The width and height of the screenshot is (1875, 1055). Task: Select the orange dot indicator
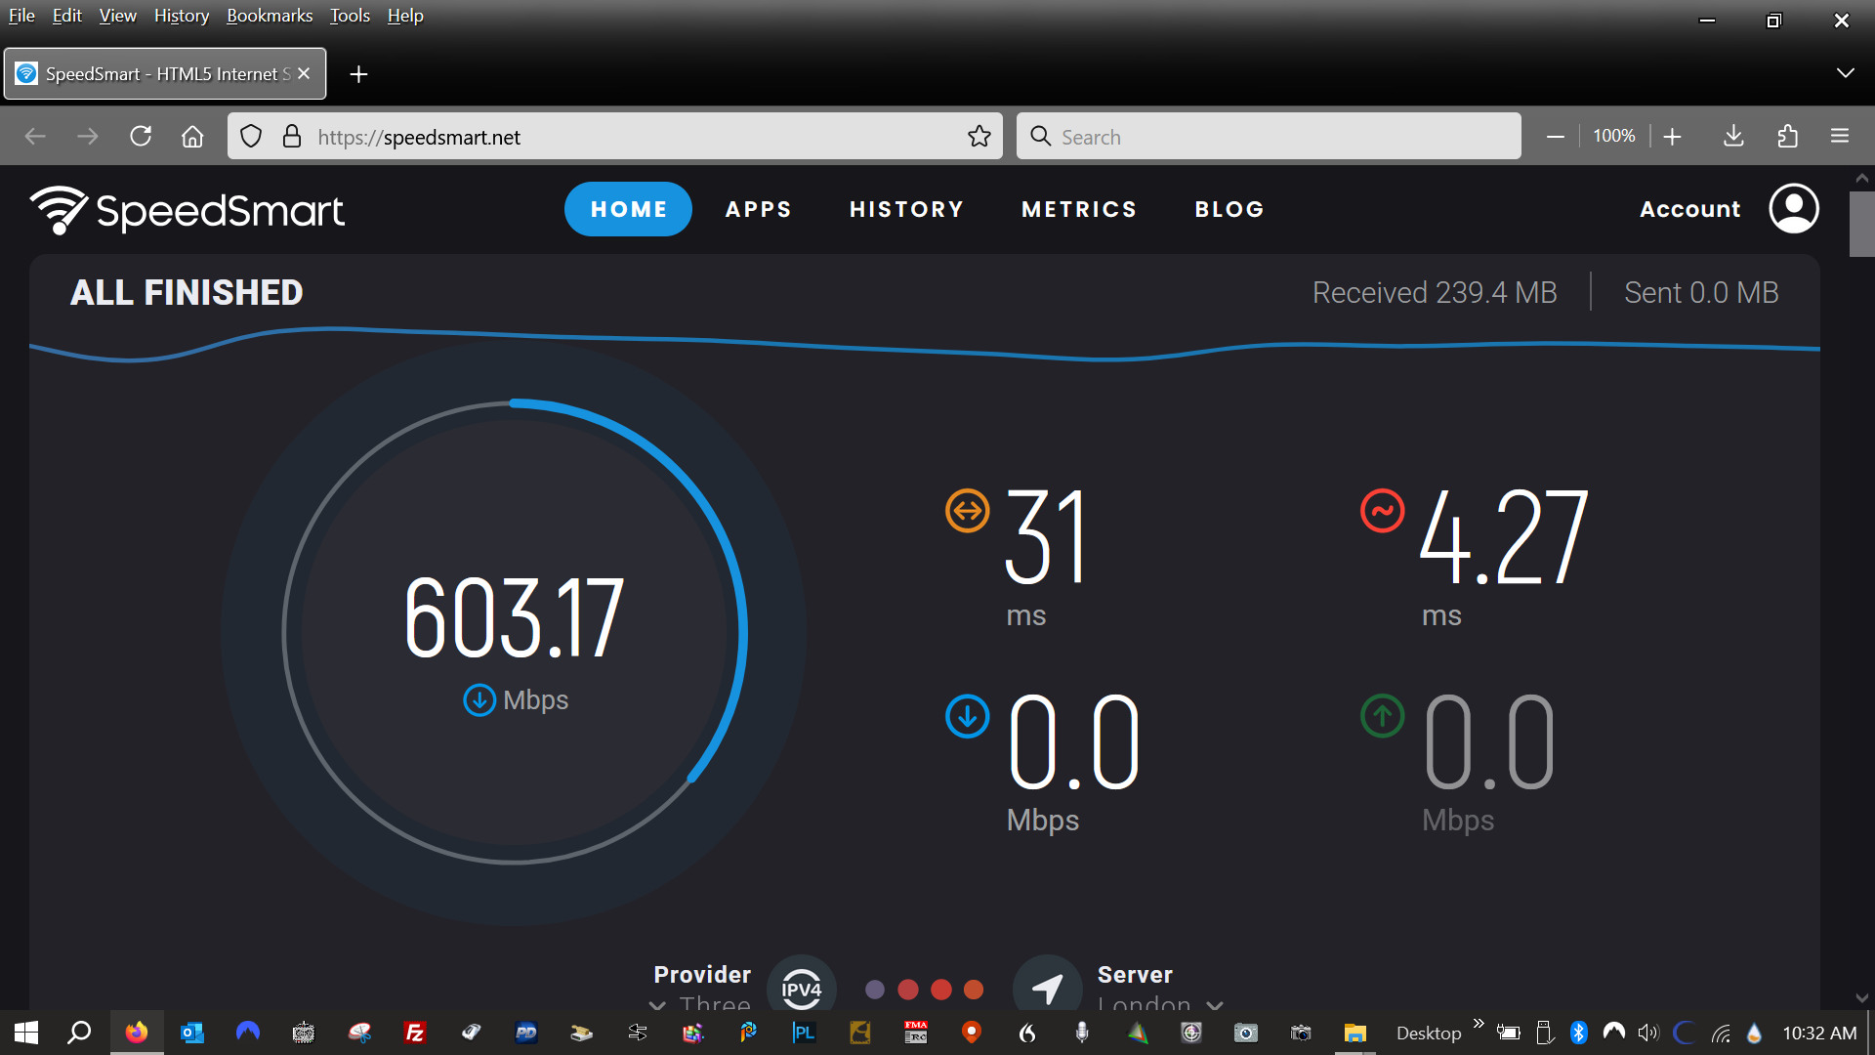(974, 990)
